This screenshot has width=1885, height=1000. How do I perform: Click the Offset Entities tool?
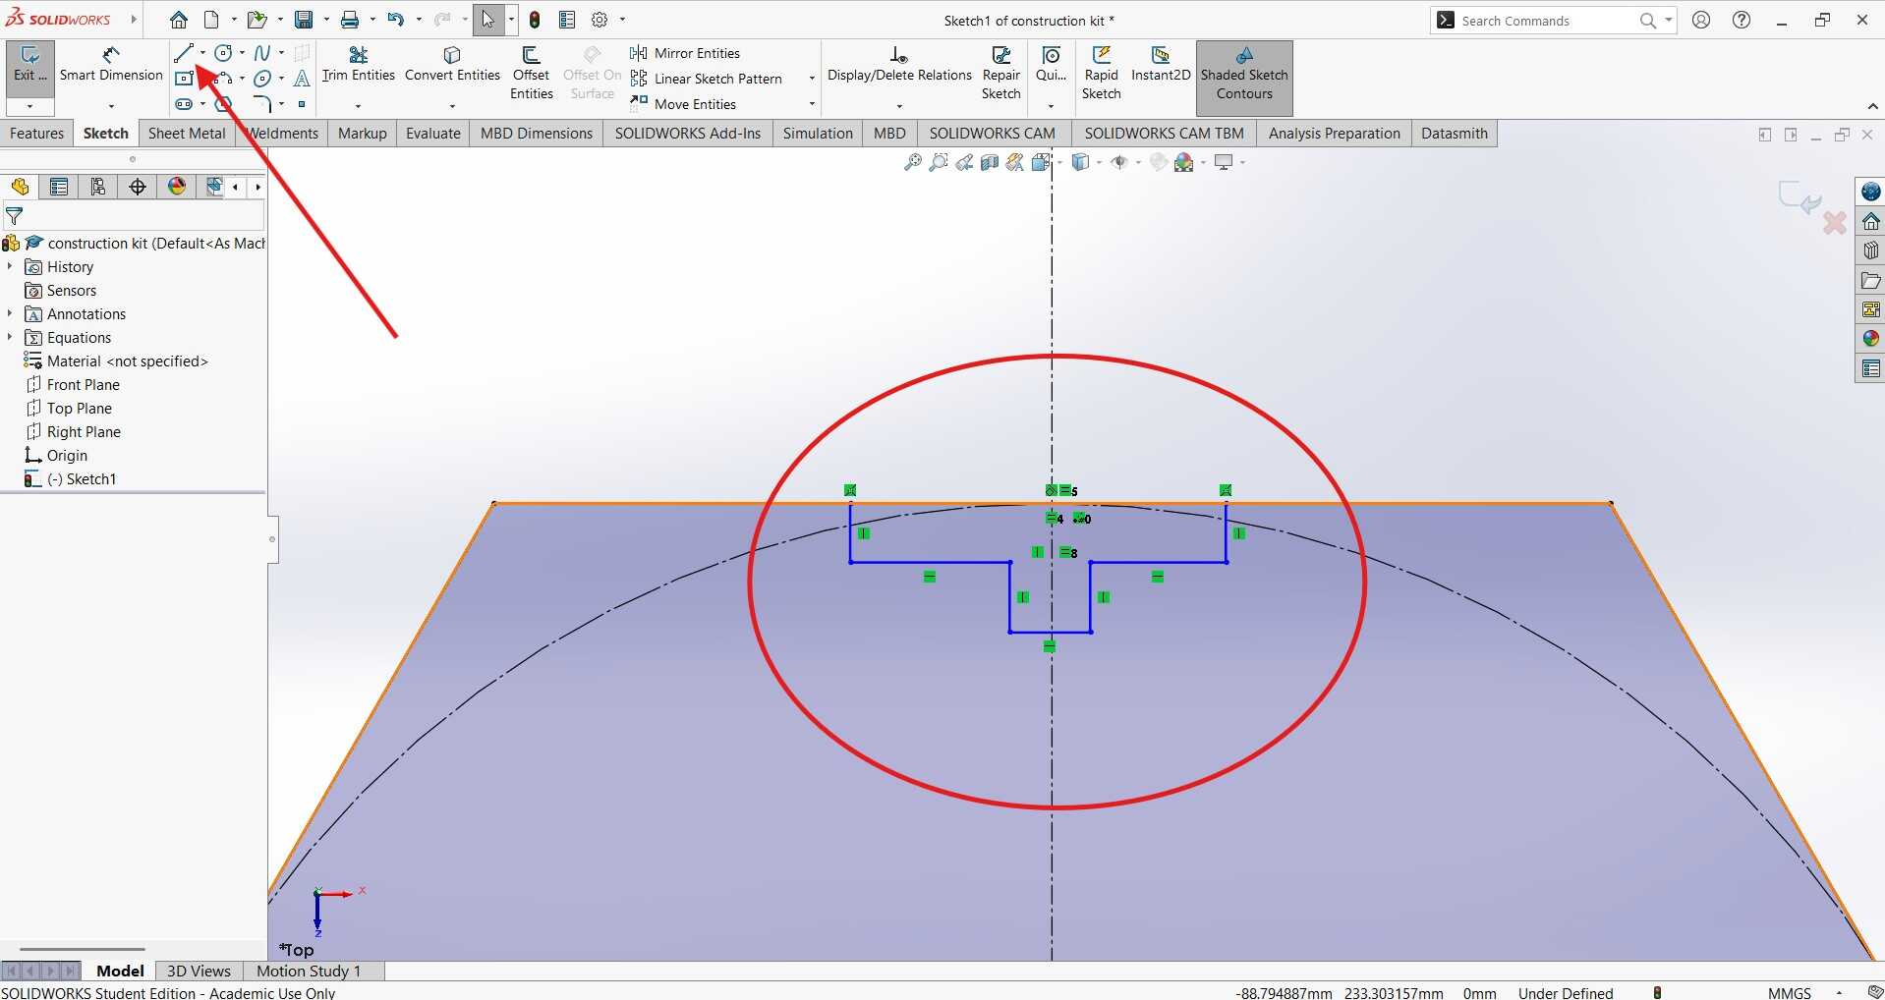tap(532, 73)
